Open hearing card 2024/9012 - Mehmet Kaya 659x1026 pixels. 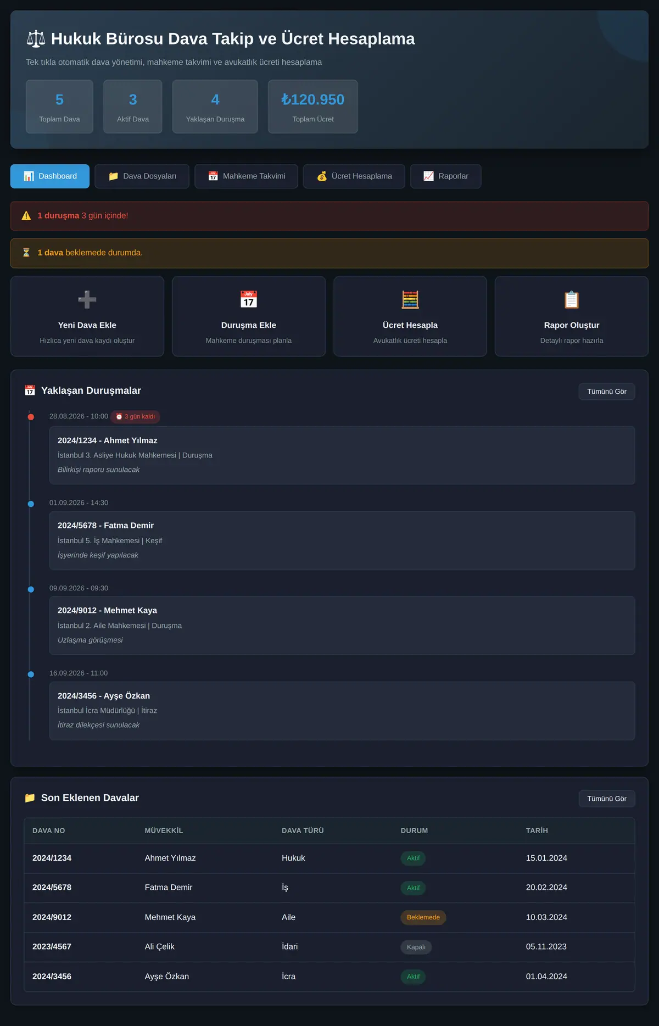click(x=342, y=626)
